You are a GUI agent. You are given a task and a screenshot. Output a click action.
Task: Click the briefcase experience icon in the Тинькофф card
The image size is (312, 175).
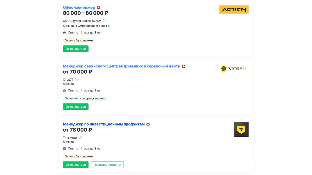pos(65,149)
